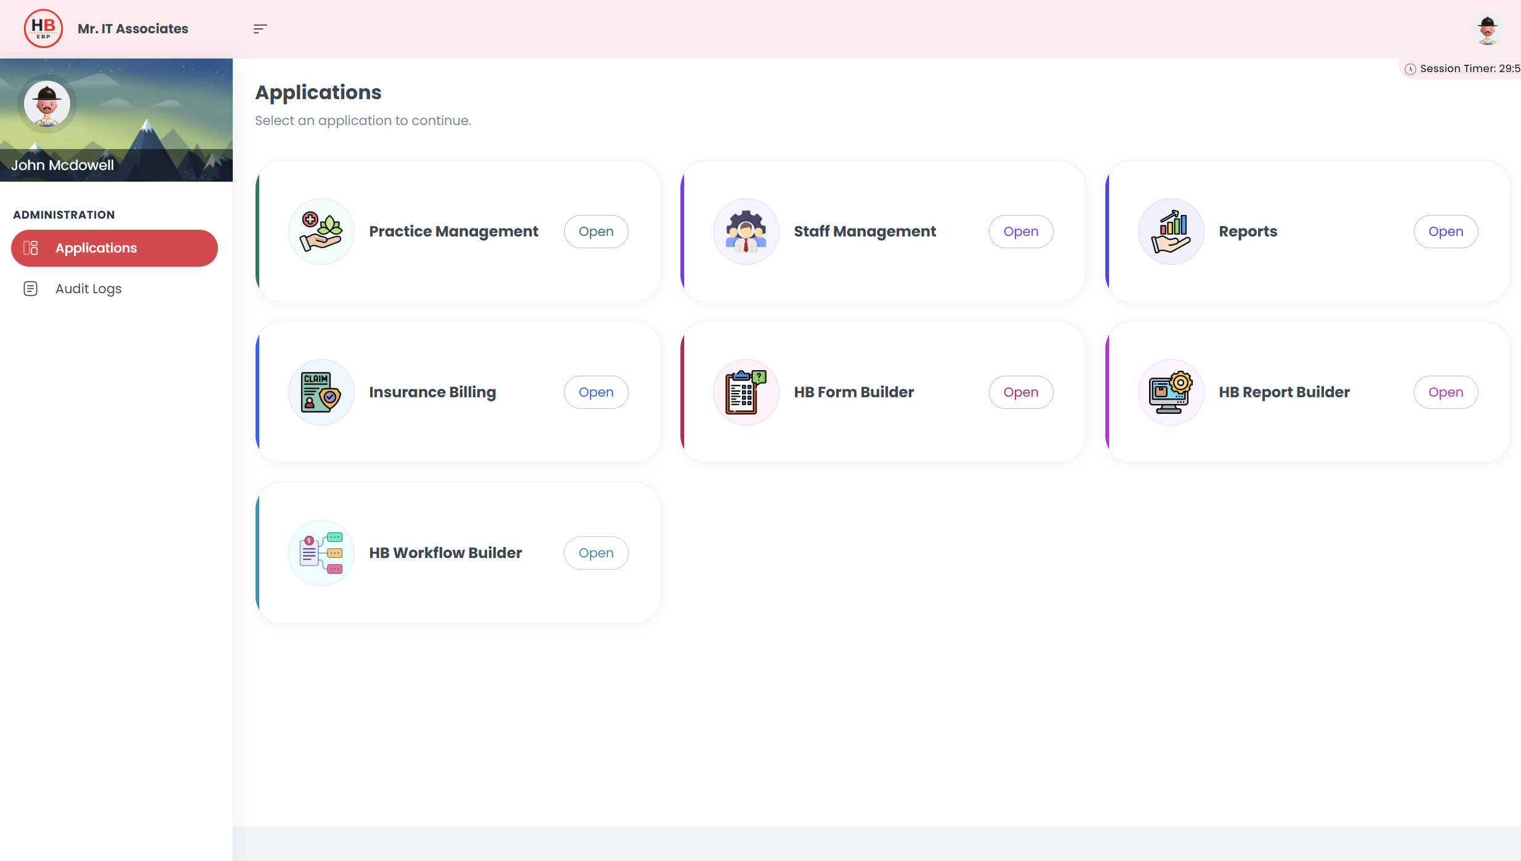This screenshot has width=1521, height=861.
Task: Click 'Select an application to continue.' subtitle
Action: tap(363, 121)
